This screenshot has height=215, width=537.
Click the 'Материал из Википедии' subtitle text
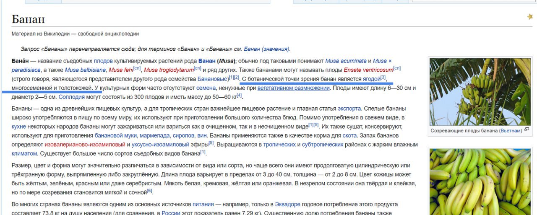(75, 34)
